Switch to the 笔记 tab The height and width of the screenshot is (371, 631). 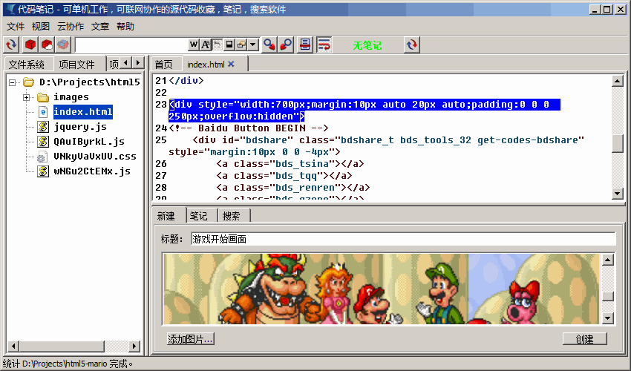pos(199,216)
